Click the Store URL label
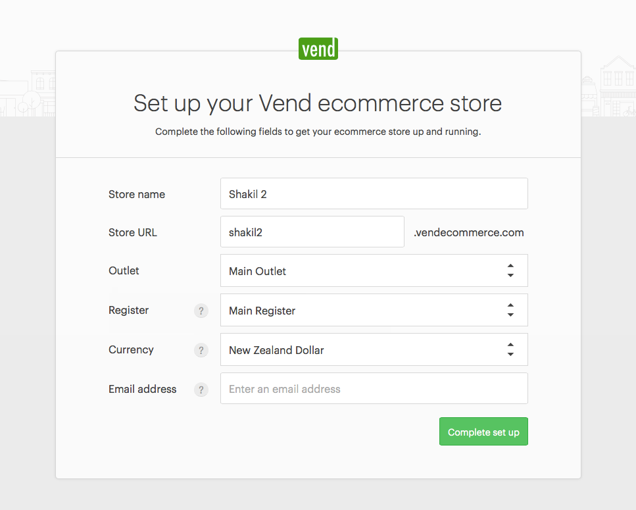Screen dimensions: 636x510 pyautogui.click(x=133, y=232)
